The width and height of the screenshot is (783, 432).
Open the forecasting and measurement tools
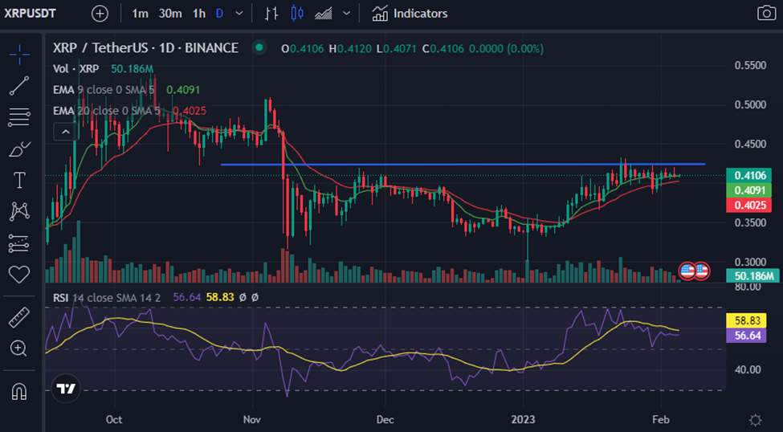19,243
